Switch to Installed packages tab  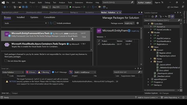click(x=21, y=17)
